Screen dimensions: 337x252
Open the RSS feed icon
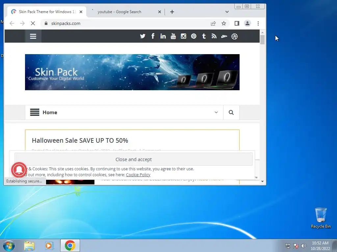pos(214,36)
